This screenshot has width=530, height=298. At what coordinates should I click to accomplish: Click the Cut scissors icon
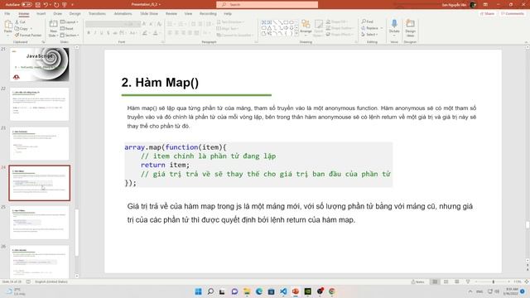(x=17, y=22)
